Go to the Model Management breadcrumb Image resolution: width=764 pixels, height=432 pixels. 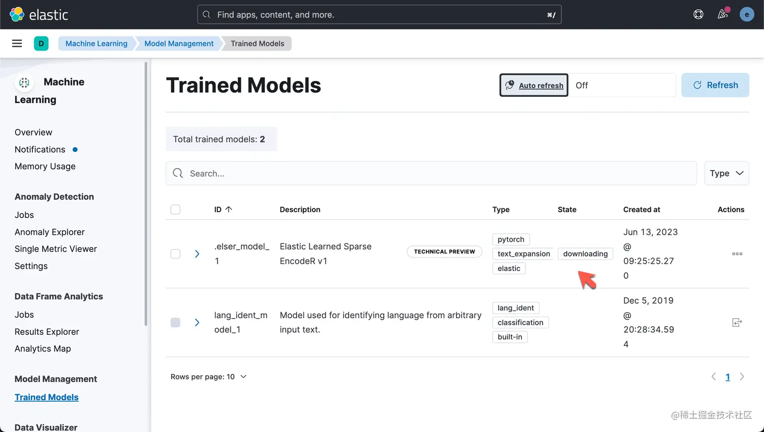(x=179, y=44)
